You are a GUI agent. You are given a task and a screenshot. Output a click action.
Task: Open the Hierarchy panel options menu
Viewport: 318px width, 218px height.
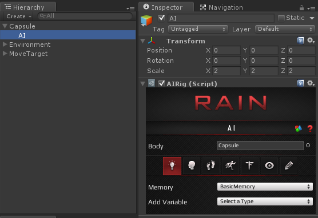coord(130,9)
